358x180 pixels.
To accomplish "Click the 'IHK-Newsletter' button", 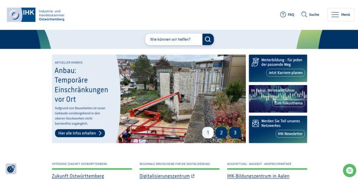I will tap(290, 134).
